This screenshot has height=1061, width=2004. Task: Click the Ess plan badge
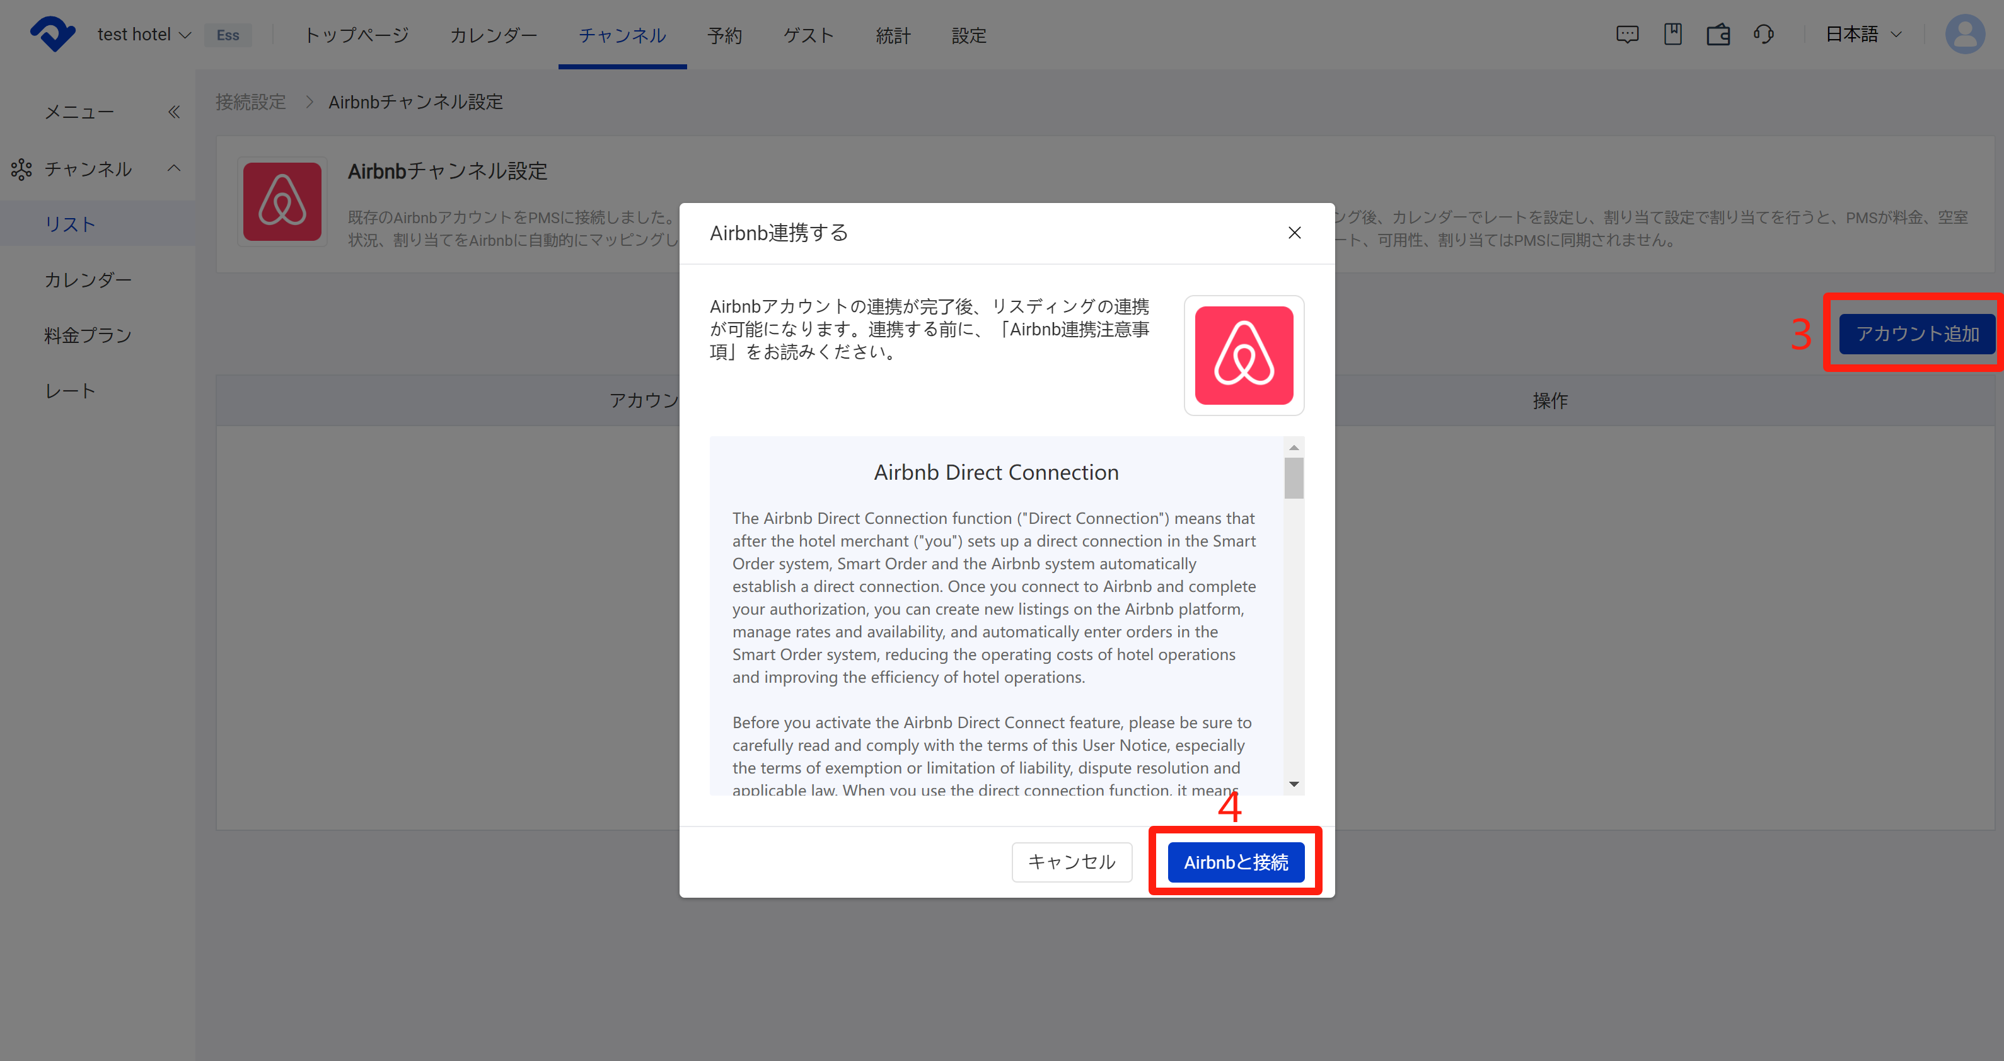228,35
